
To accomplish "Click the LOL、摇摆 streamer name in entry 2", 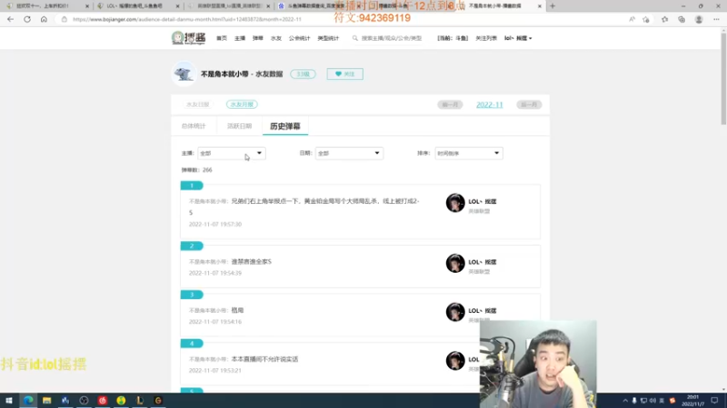I will click(483, 262).
